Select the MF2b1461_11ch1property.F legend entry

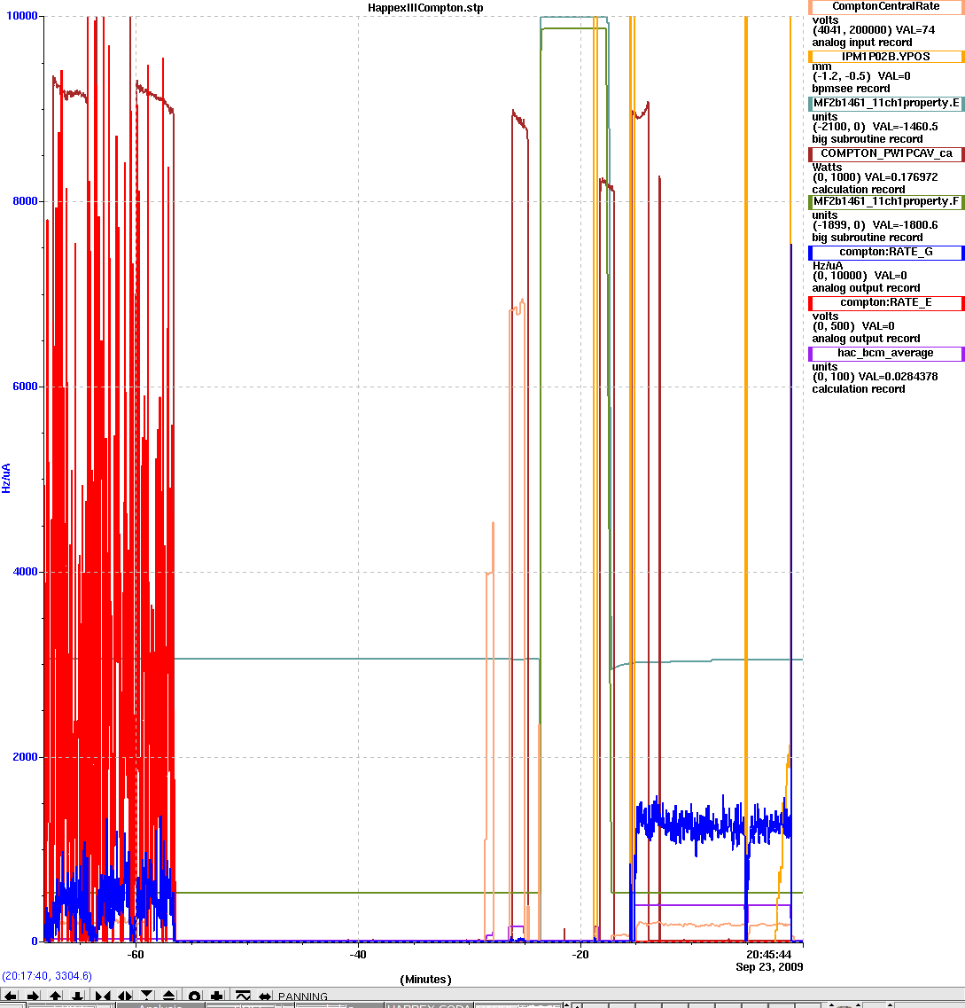(885, 202)
